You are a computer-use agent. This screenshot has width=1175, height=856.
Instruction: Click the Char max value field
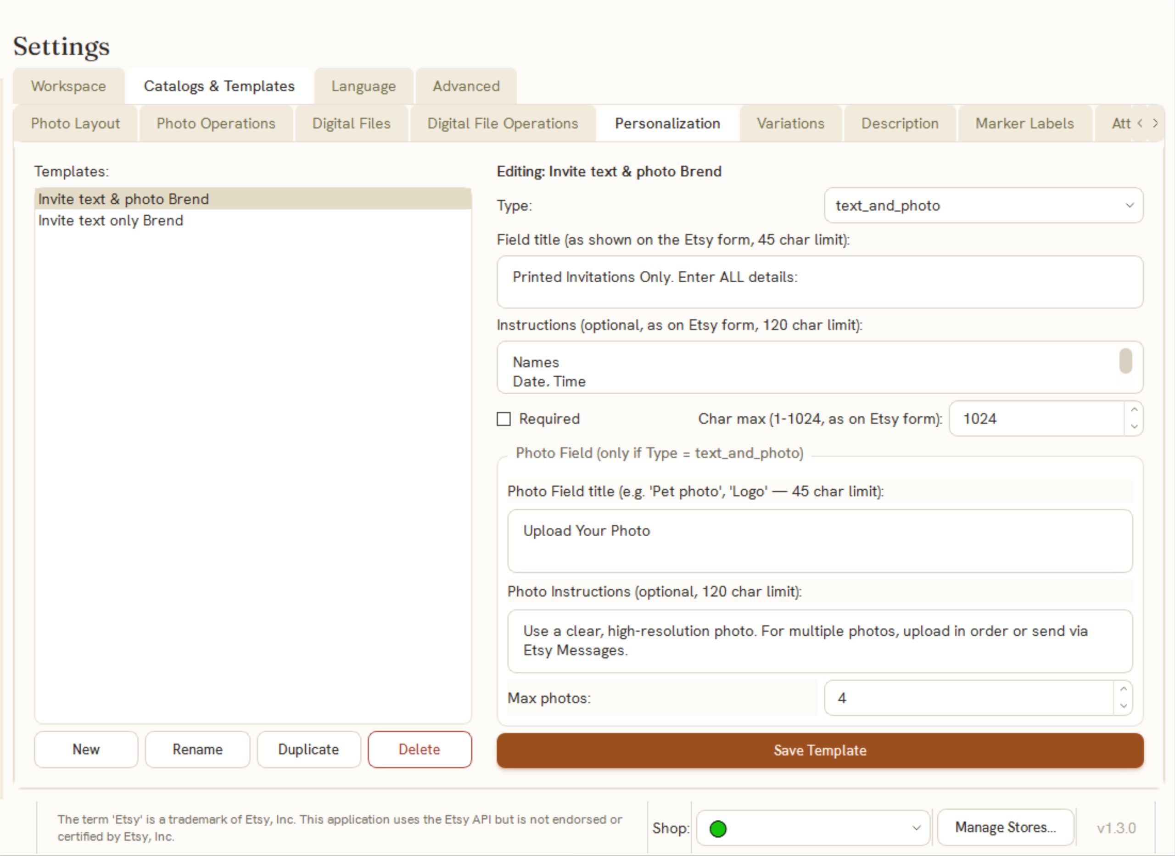pos(1037,419)
